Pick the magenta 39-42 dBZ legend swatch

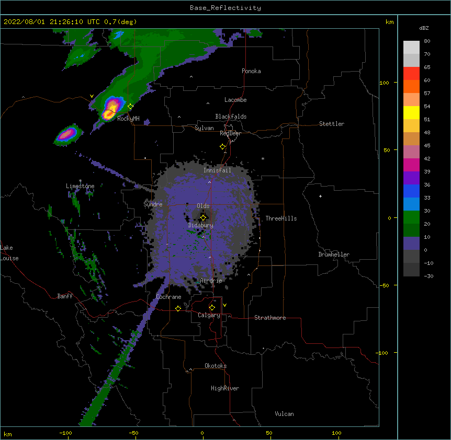pos(411,165)
